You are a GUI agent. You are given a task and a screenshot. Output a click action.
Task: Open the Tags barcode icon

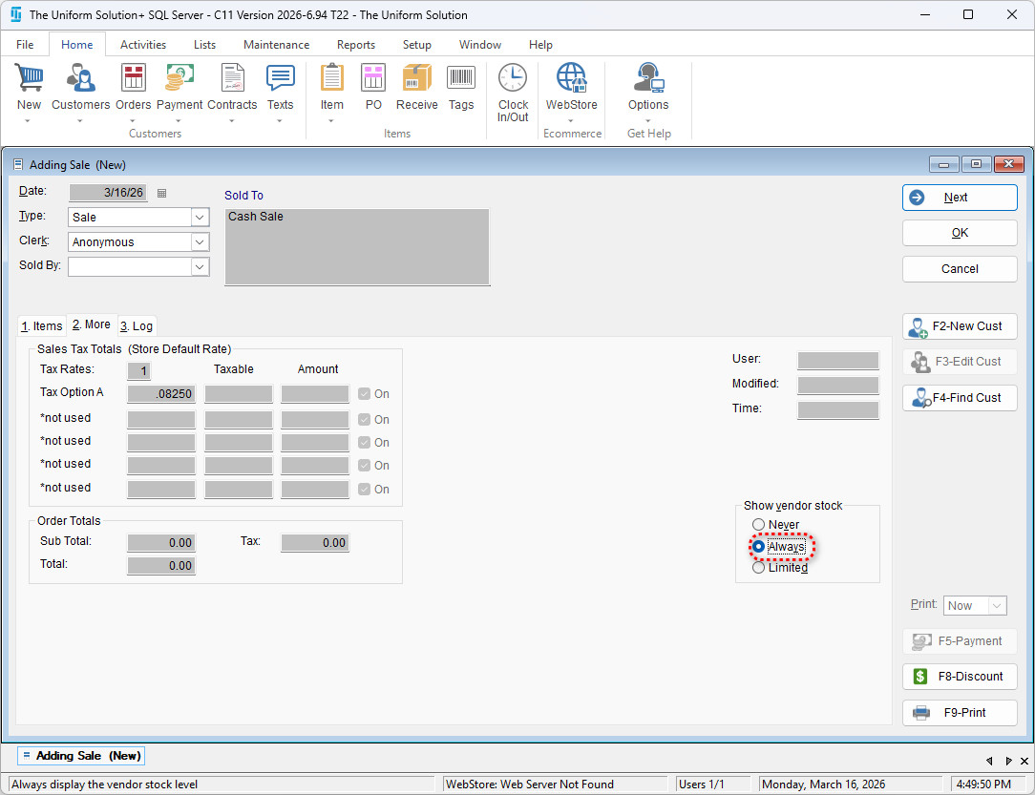tap(461, 80)
